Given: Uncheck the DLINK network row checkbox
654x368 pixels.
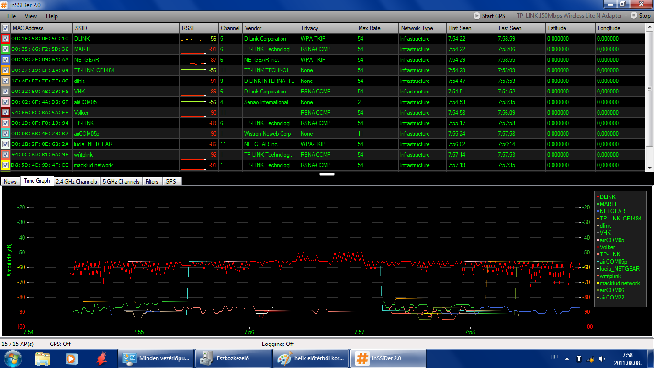Looking at the screenshot, I should pos(5,39).
